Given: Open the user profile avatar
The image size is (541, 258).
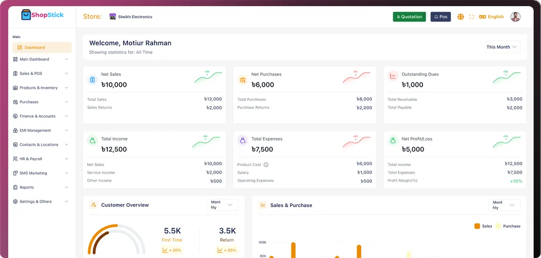Looking at the screenshot, I should 515,17.
